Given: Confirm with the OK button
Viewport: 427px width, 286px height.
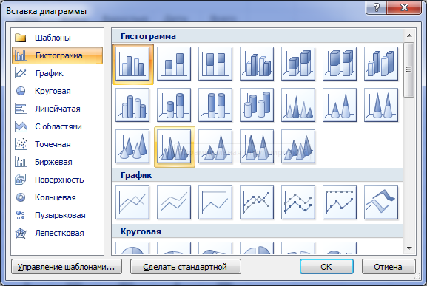Looking at the screenshot, I should click(x=326, y=267).
